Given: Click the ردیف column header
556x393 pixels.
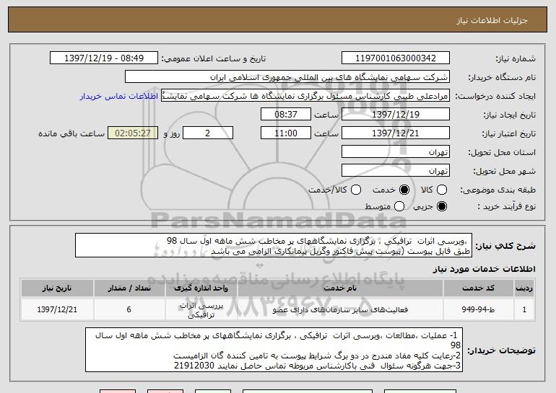Looking at the screenshot, I should tap(524, 288).
